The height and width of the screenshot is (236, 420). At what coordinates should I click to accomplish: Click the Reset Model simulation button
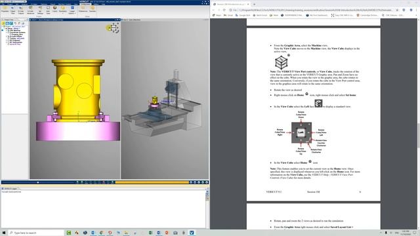point(191,182)
